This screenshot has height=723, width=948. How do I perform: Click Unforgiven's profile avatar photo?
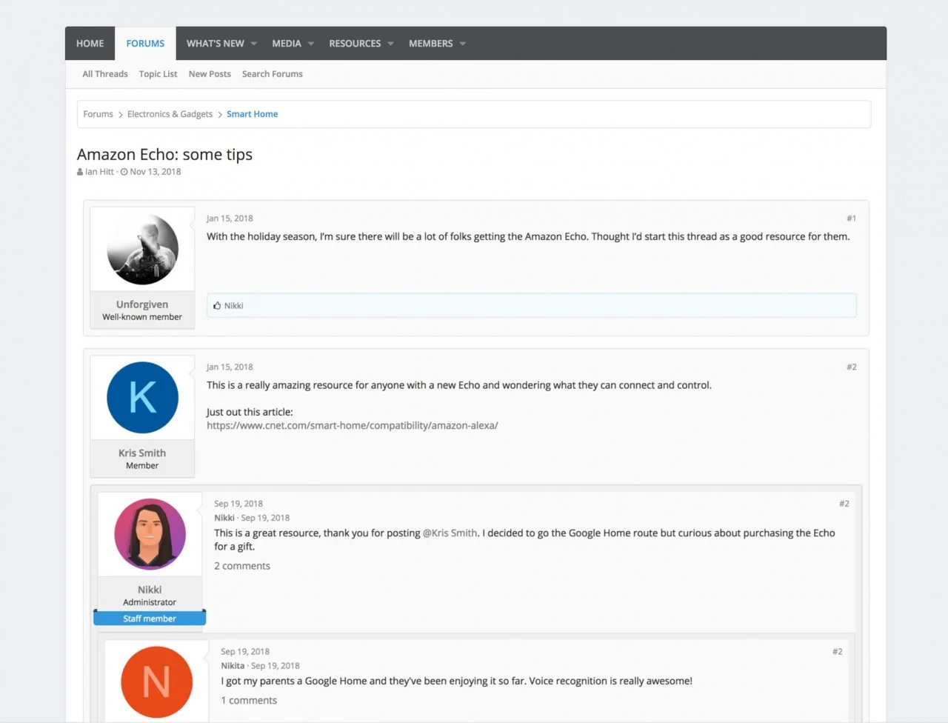[x=142, y=250]
